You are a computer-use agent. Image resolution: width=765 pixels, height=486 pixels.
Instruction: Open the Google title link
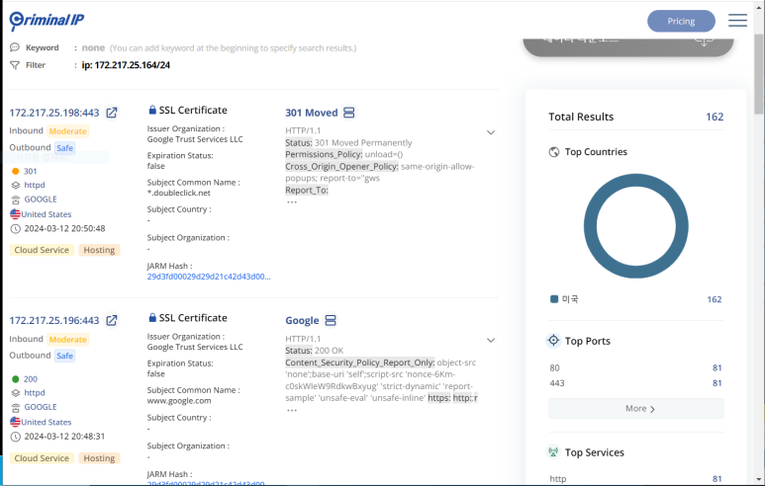click(302, 320)
